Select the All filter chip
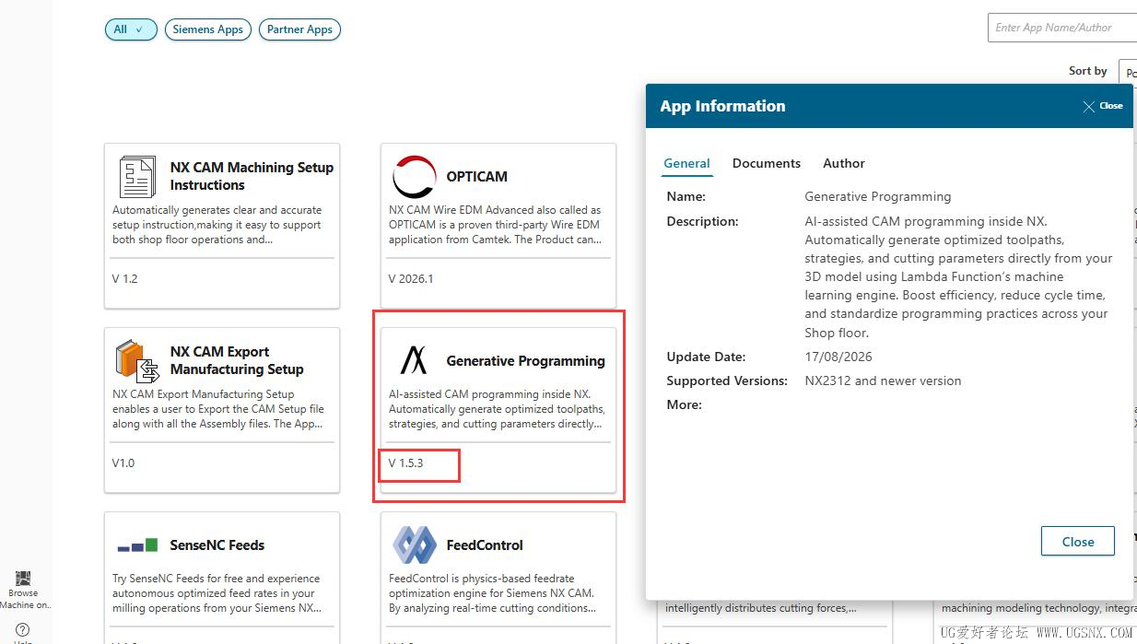 [131, 29]
